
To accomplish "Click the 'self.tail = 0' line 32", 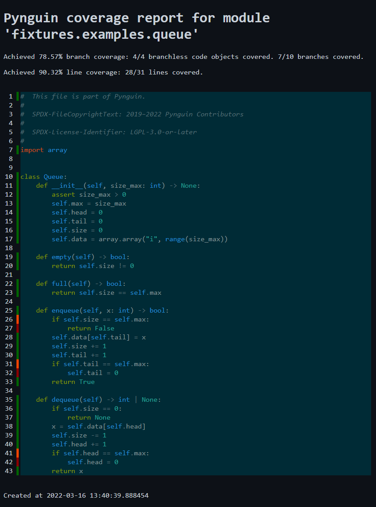I will 93,373.
